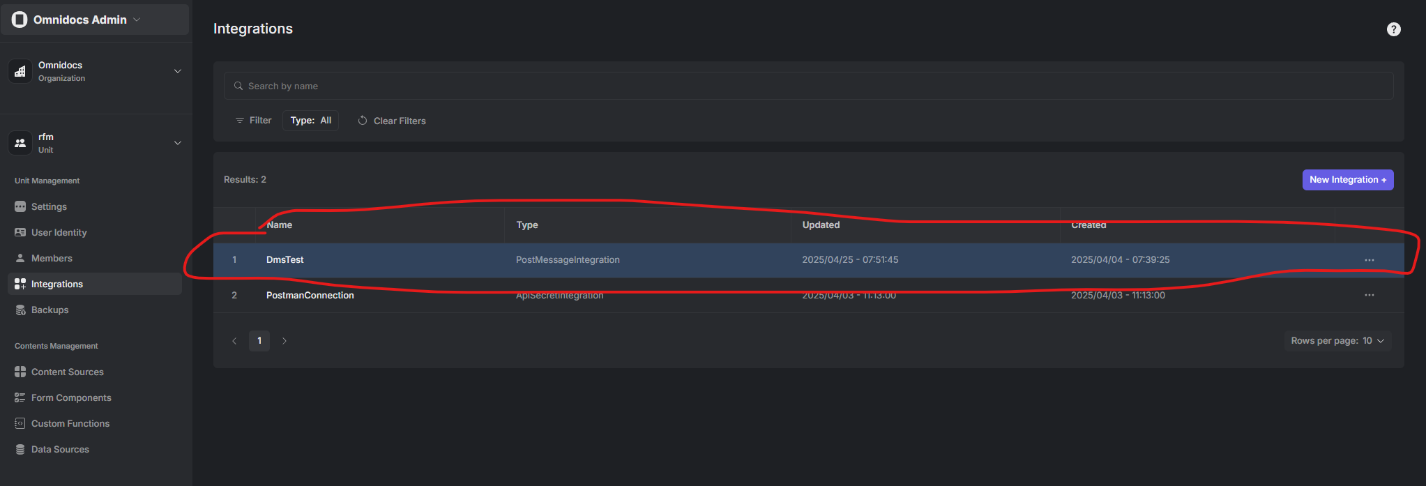Click the Omnidocs organization building icon

point(20,71)
